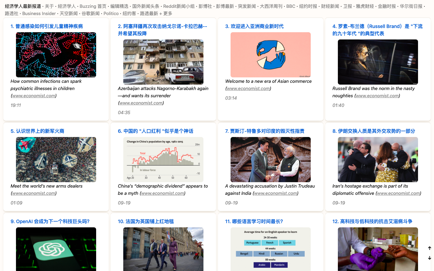The height and width of the screenshot is (271, 434).
Task: Click www.economist.com link under infections article
Action: tap(34, 96)
